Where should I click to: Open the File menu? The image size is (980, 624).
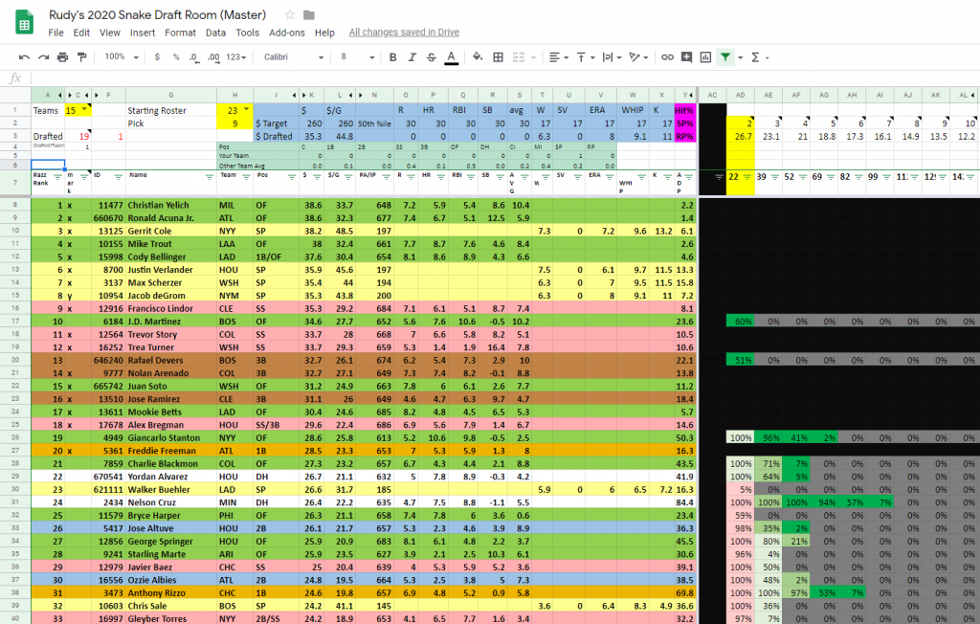tap(56, 33)
